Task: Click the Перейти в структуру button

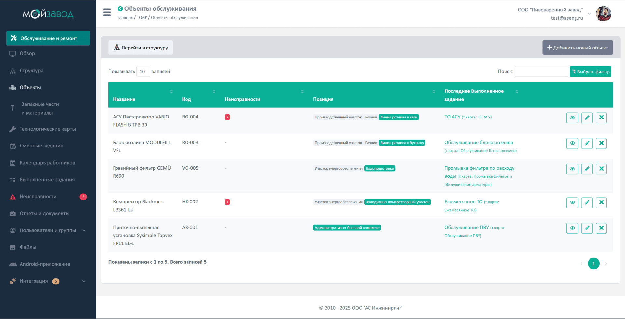Action: pyautogui.click(x=141, y=48)
